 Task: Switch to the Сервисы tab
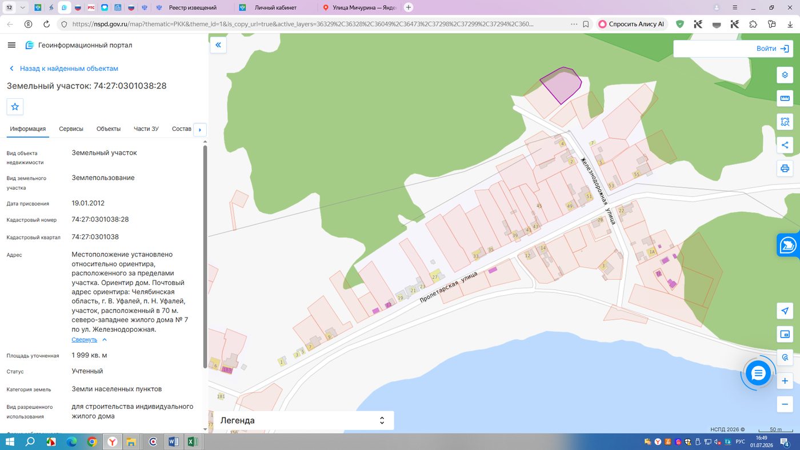coord(71,129)
